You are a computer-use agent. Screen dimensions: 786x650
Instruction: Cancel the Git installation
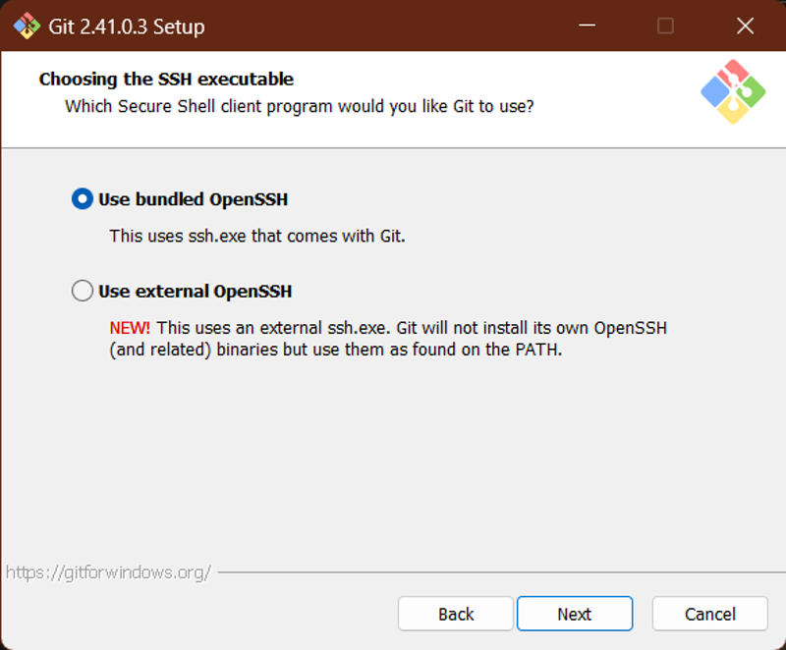(x=709, y=614)
